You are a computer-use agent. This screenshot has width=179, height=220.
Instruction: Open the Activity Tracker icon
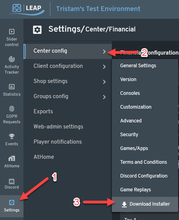(x=12, y=59)
